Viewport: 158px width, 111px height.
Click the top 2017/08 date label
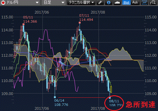98,12
